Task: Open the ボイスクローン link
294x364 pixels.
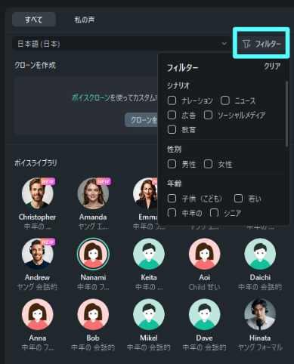Action: [91, 97]
